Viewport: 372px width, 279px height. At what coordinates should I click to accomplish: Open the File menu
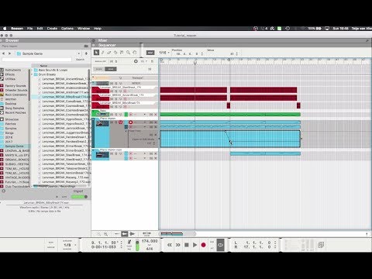pyautogui.click(x=30, y=29)
